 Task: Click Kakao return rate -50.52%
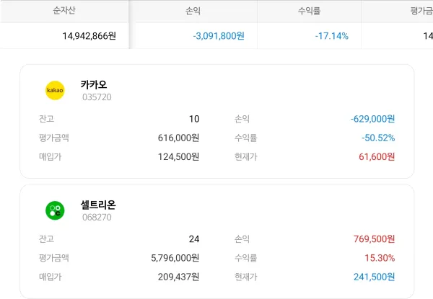click(x=378, y=138)
